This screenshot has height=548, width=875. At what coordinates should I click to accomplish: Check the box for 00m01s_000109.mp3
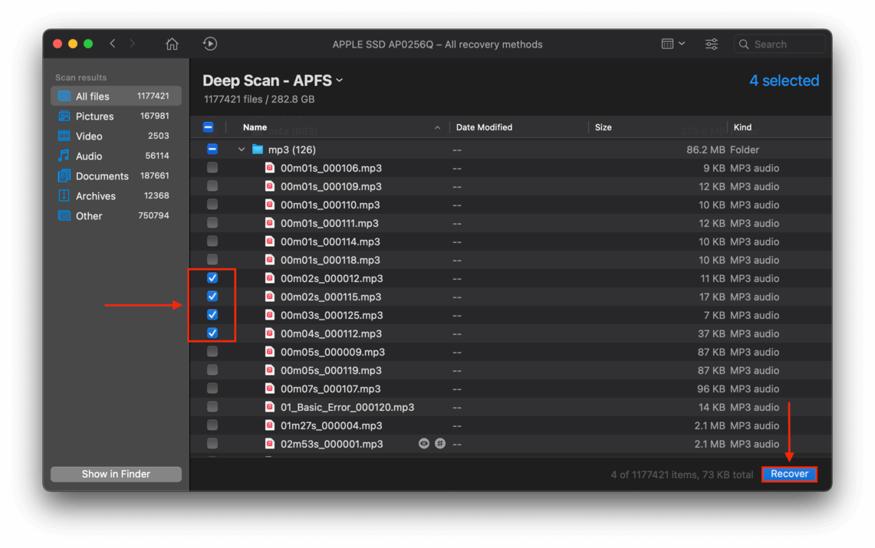(x=212, y=185)
